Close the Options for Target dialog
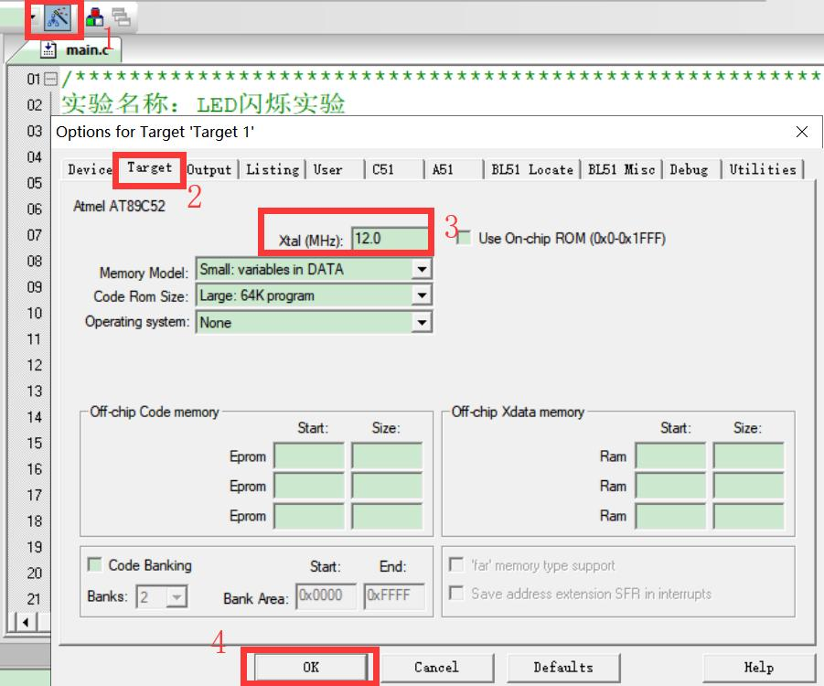 point(802,132)
